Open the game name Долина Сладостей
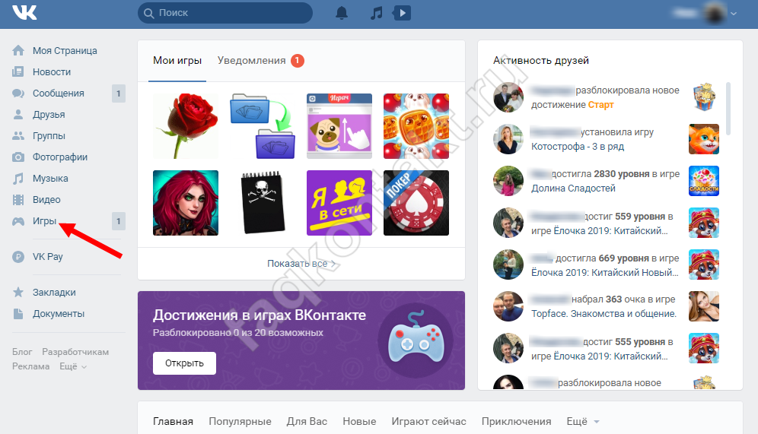Image resolution: width=758 pixels, height=434 pixels. pos(573,188)
